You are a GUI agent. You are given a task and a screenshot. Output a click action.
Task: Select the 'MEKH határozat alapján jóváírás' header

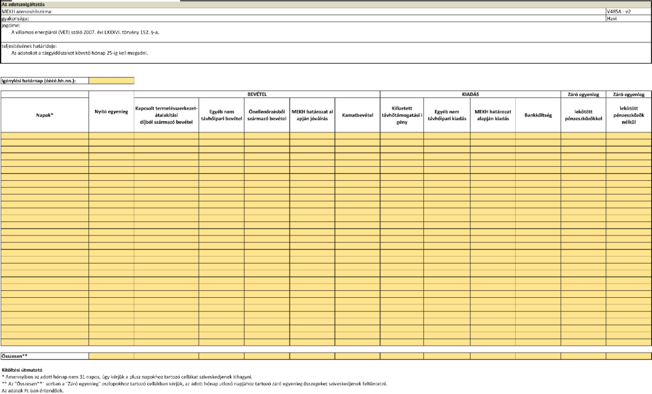[312, 115]
